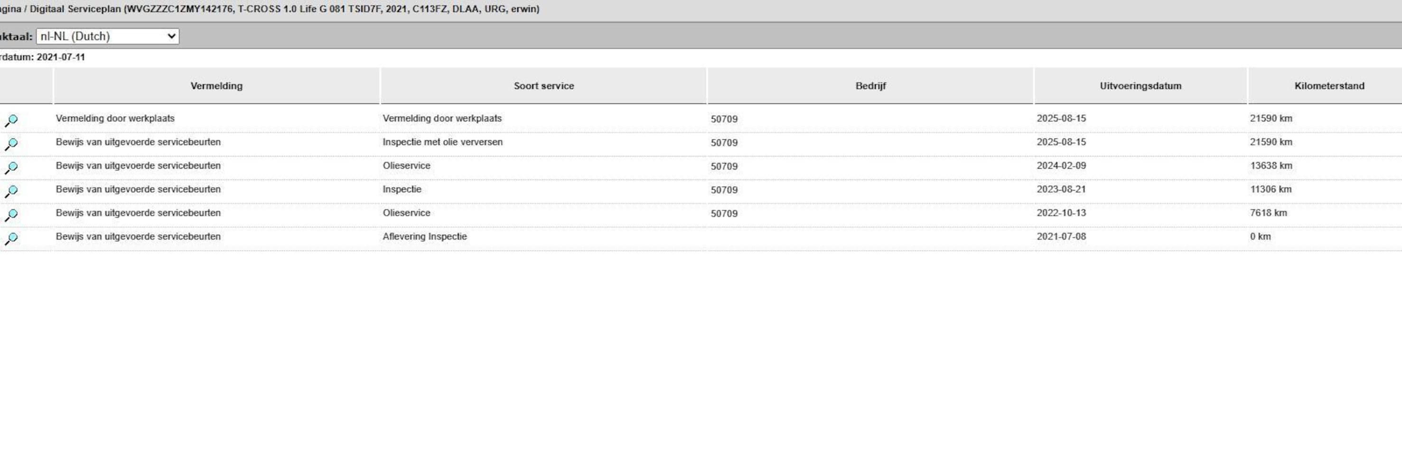Viewport: 1402px width, 455px height.
Task: Click the Soort service column header
Action: 543,86
